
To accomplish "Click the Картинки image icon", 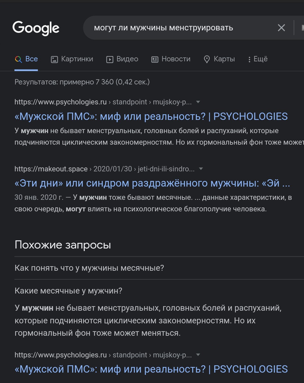I will (x=54, y=59).
